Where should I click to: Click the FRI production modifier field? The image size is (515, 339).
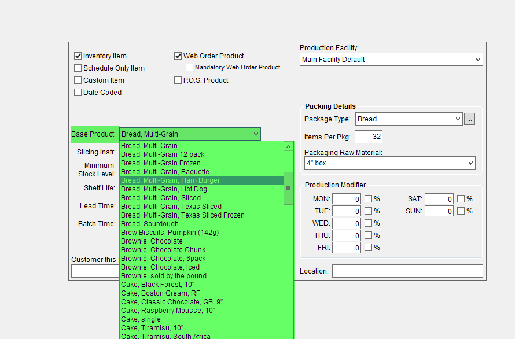click(x=347, y=248)
